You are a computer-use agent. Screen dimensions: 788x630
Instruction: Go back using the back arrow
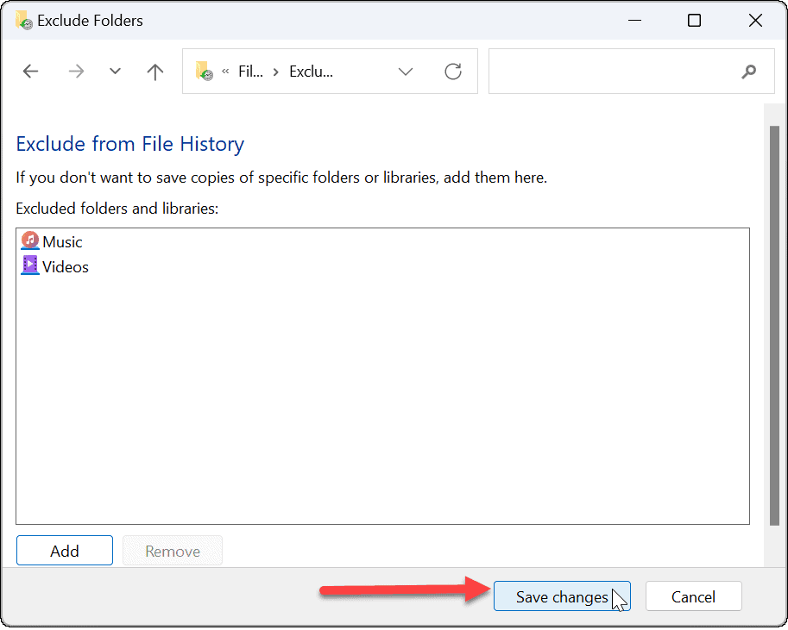(30, 72)
